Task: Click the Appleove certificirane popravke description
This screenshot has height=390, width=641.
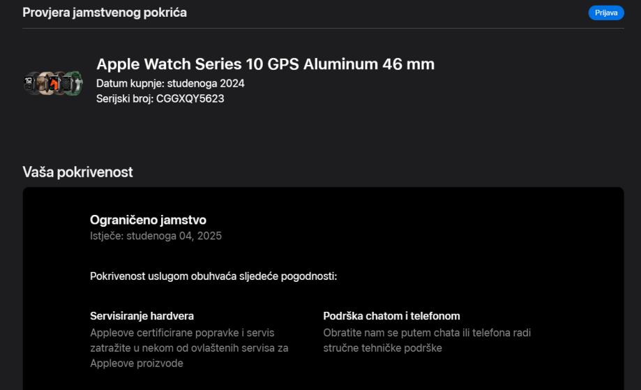Action: [x=189, y=347]
